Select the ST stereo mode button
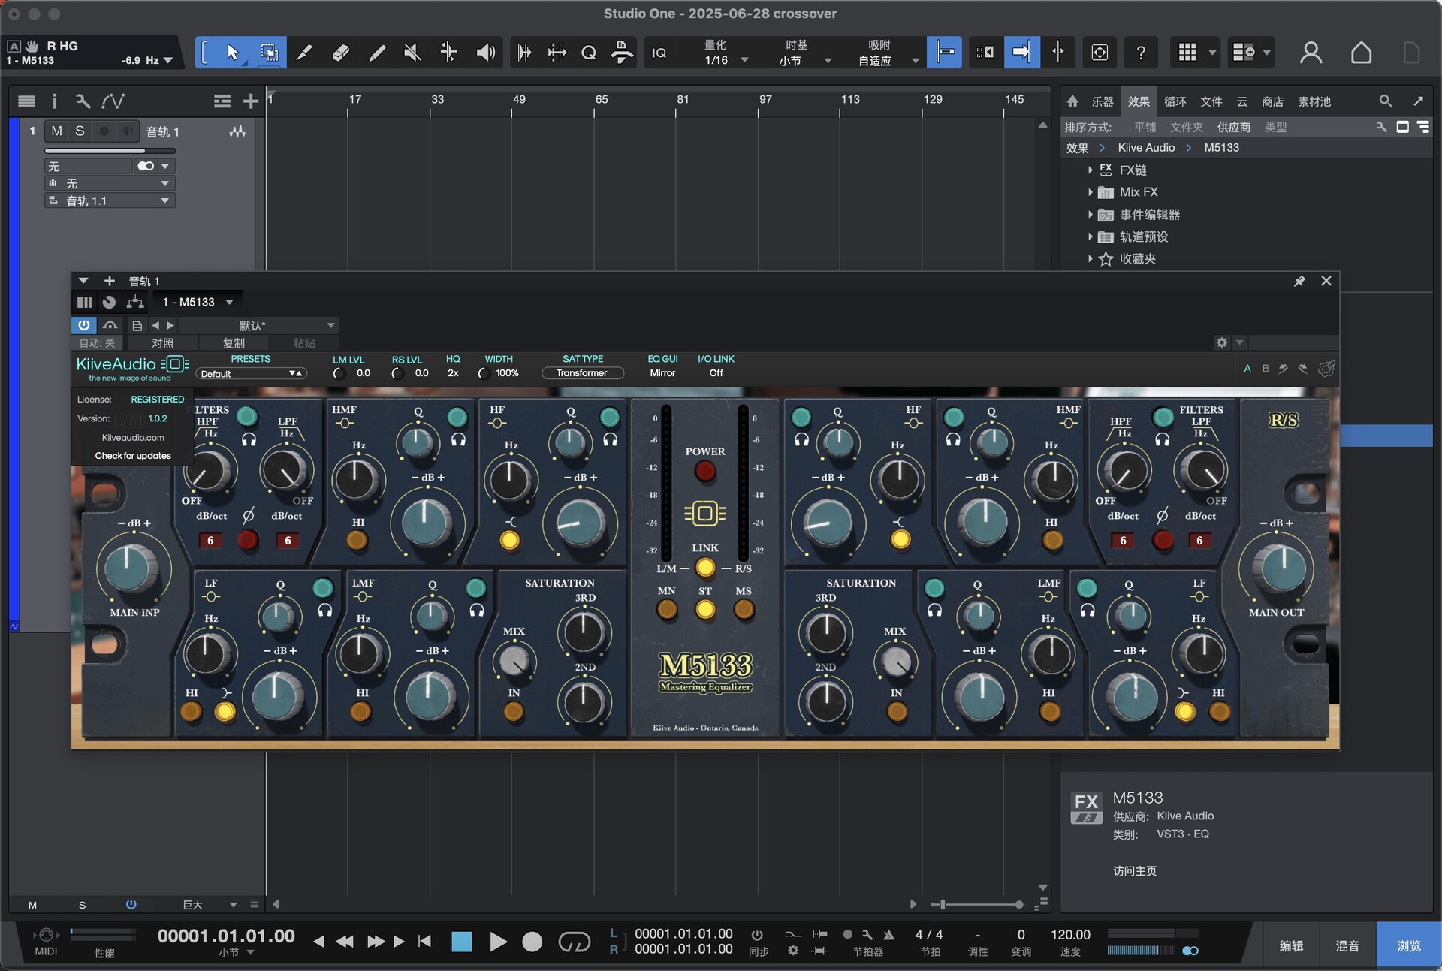 coord(704,609)
